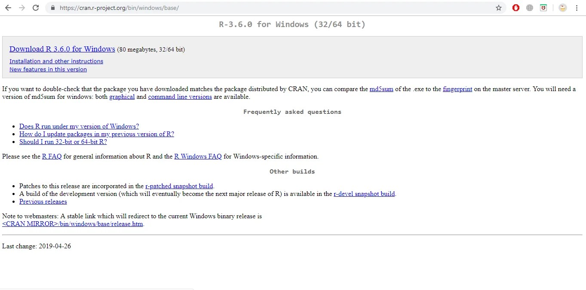This screenshot has height=290, width=586.
Task: Open the R FAQ link
Action: coord(52,156)
